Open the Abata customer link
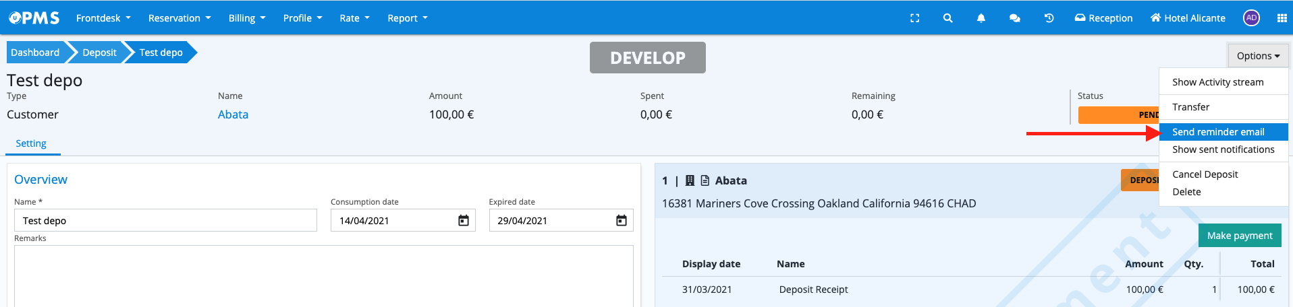The image size is (1293, 307). pos(233,114)
